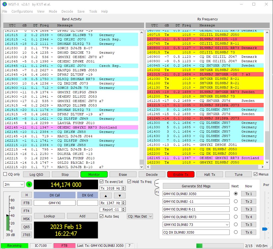This screenshot has height=249, width=273.
Task: Toggle the green Monitor button
Action: (94, 174)
